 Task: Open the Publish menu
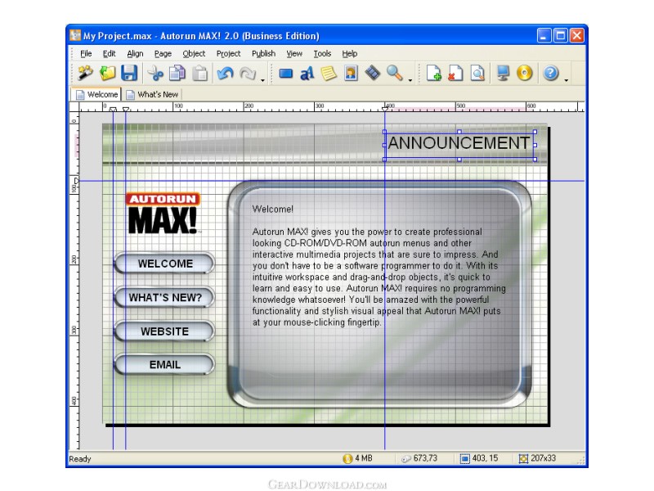point(263,54)
